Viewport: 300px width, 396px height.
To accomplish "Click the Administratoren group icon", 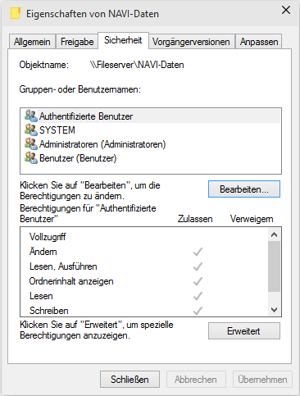I will 31,143.
